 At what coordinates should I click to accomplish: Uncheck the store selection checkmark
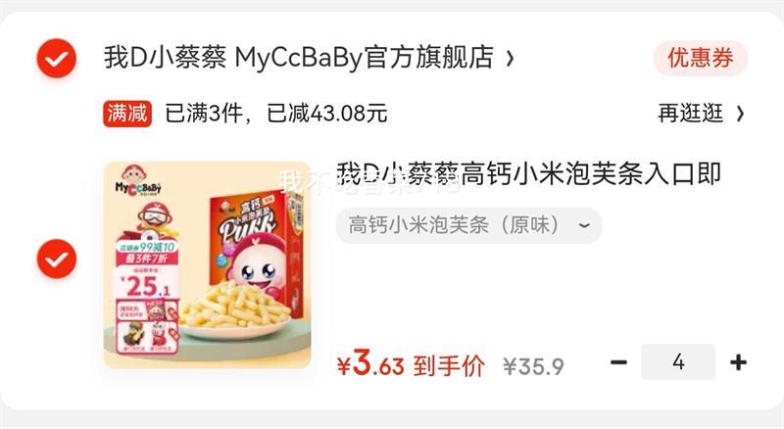click(57, 59)
